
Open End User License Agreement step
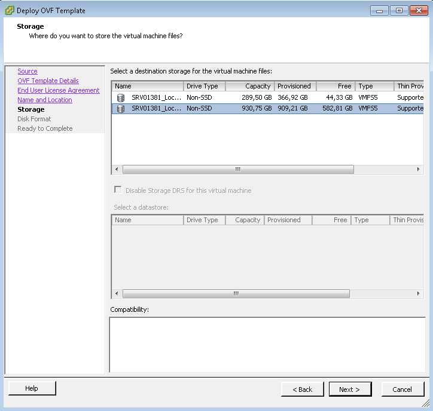(59, 90)
